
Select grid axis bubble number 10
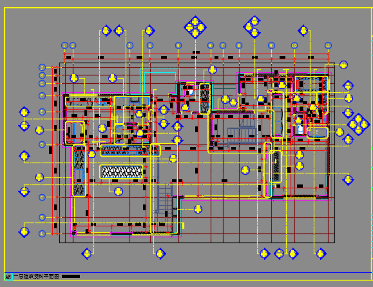(294, 46)
